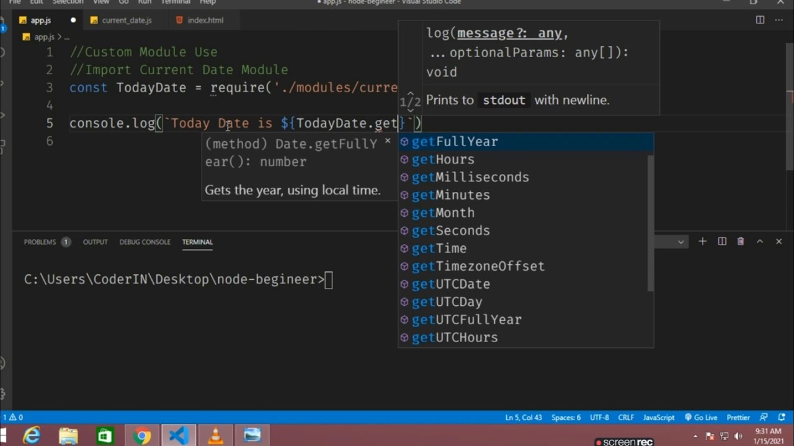The image size is (794, 446).
Task: Choose getMonth from the suggestion list
Action: (522, 212)
